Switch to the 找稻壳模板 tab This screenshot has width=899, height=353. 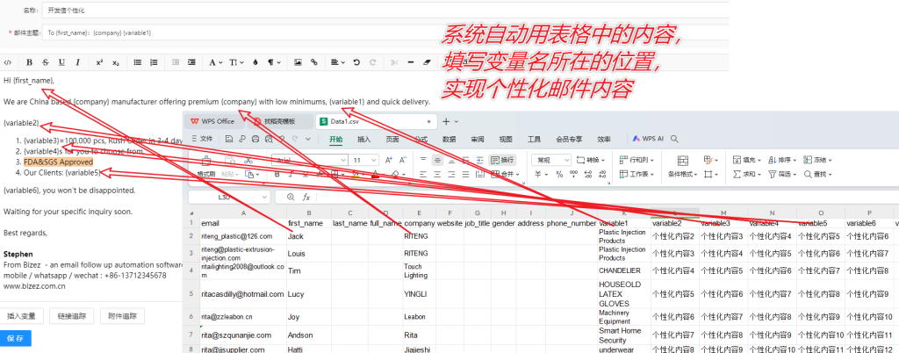click(280, 121)
